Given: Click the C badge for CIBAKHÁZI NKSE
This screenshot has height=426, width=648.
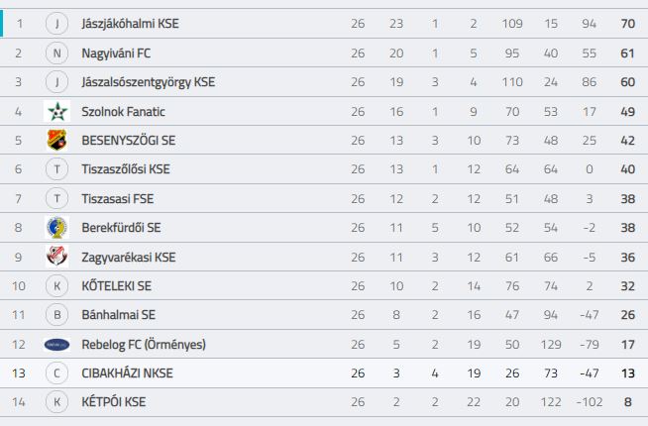Looking at the screenshot, I should pos(57,373).
